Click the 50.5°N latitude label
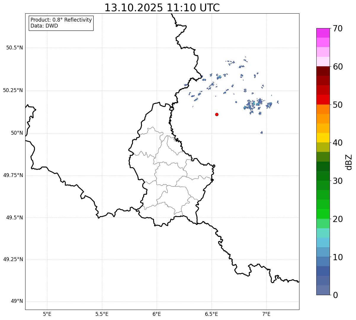 pos(15,48)
